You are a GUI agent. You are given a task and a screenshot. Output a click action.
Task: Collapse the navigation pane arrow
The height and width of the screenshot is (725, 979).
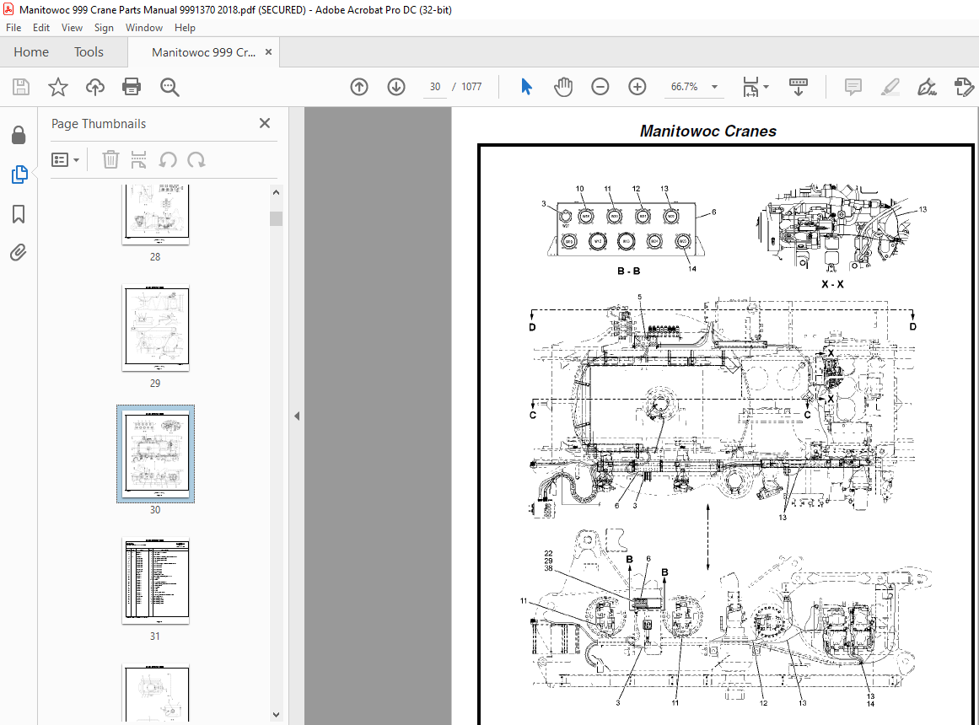click(297, 416)
